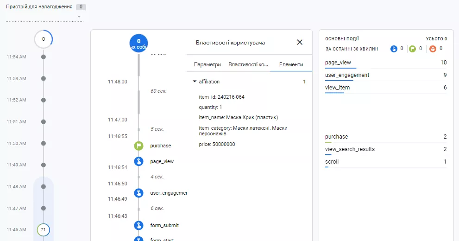Click the green conversions flag count icon
The width and height of the screenshot is (459, 241).
pyautogui.click(x=413, y=49)
